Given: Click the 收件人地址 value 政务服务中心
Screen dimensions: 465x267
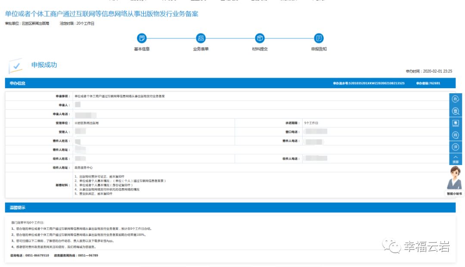Looking at the screenshot, I should (x=84, y=167).
